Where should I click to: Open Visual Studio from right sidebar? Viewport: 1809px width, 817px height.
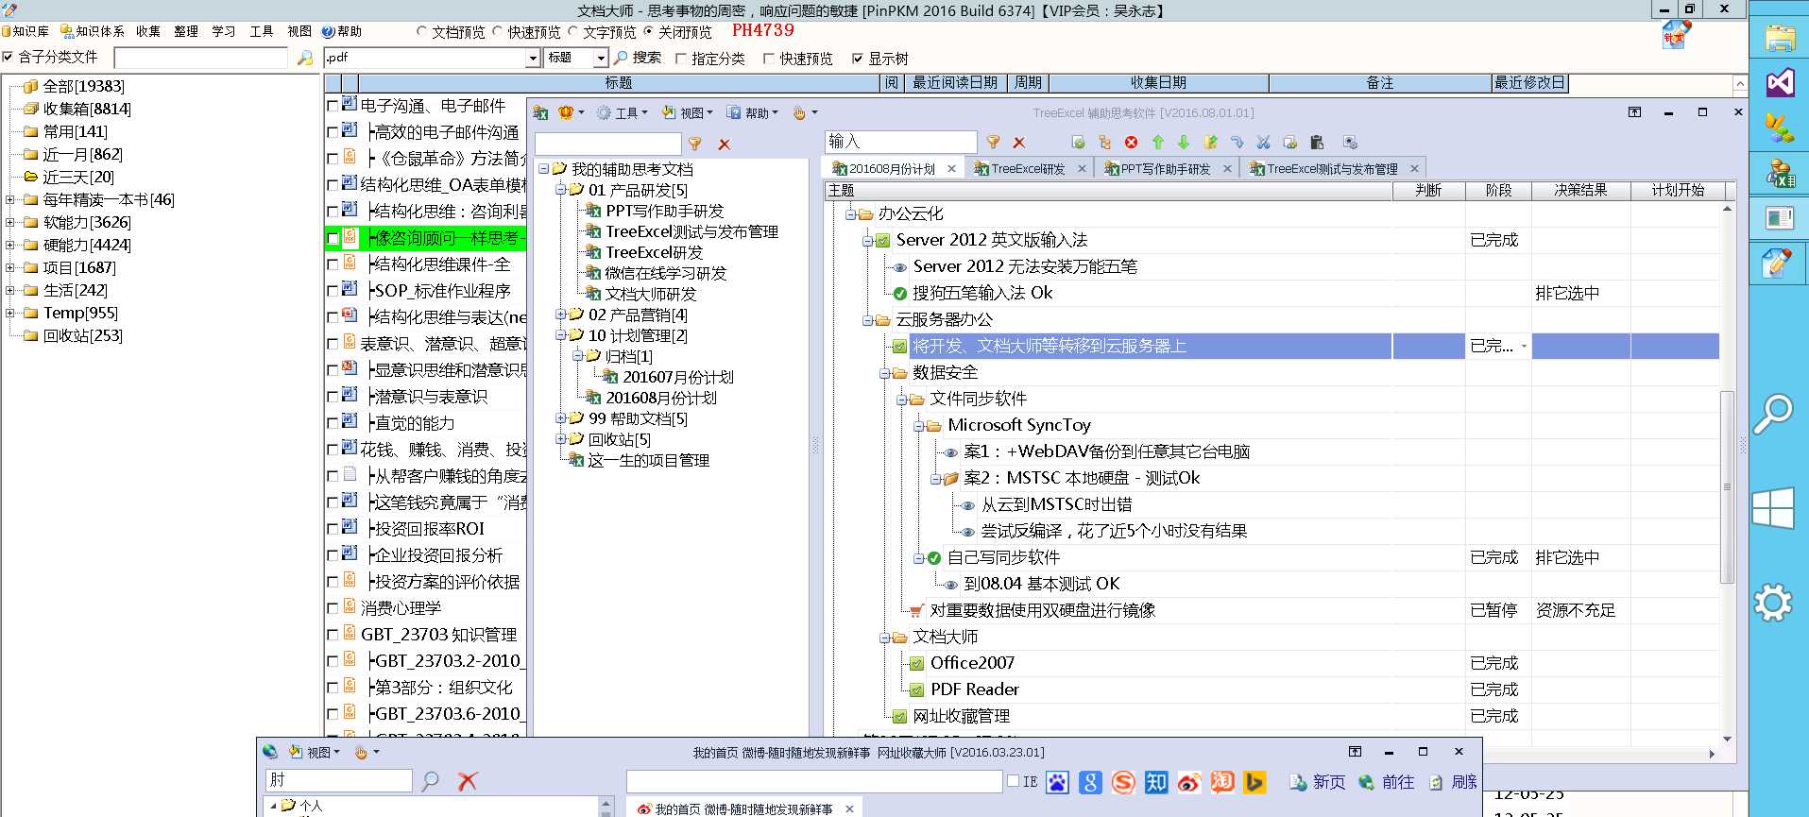click(1780, 83)
